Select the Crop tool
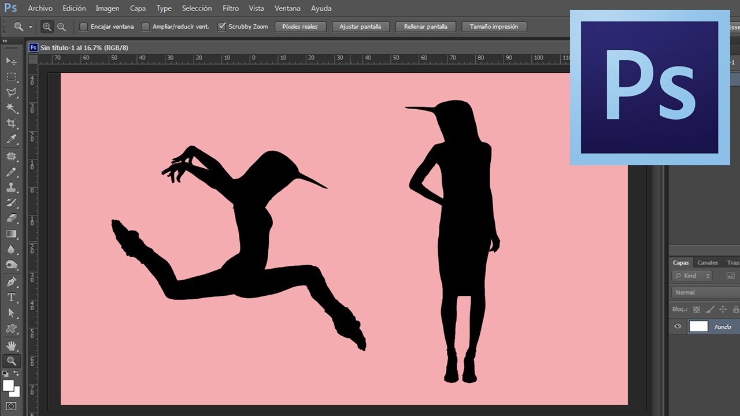This screenshot has width=740, height=416. point(11,123)
